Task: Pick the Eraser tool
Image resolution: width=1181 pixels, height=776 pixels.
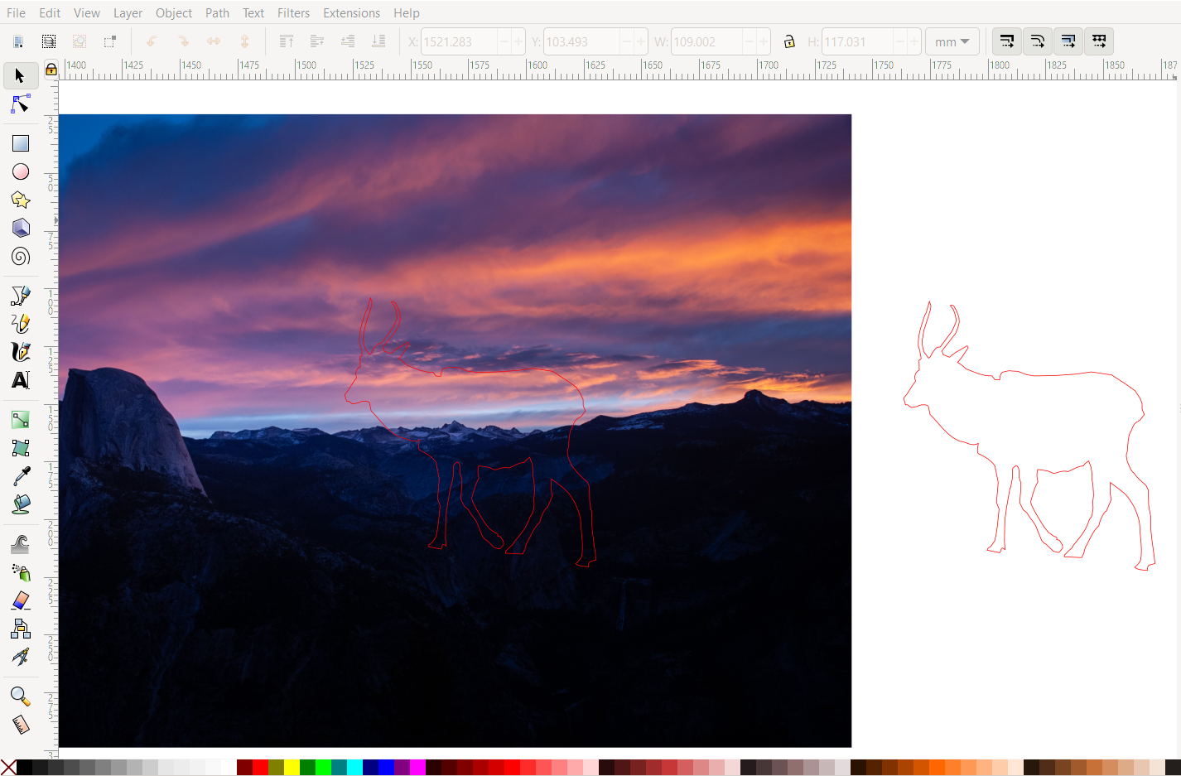Action: coord(21,600)
